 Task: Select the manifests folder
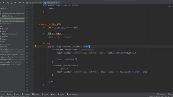pyautogui.click(x=3, y=8)
